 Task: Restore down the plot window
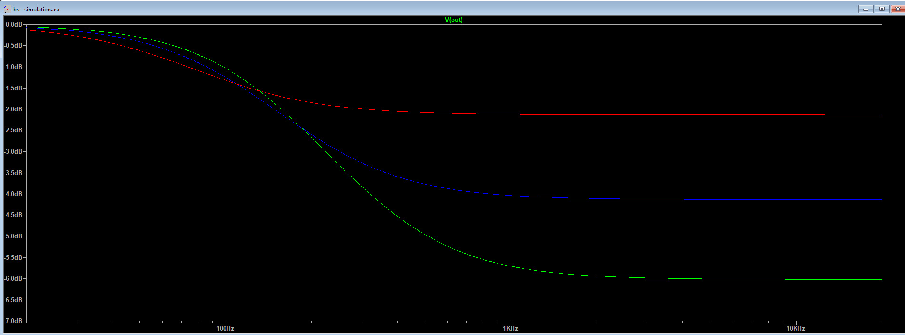pyautogui.click(x=882, y=9)
